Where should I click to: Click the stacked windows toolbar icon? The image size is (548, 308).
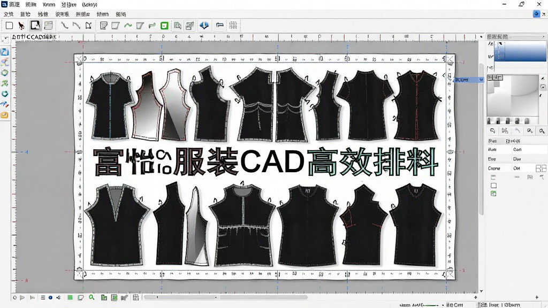pyautogui.click(x=190, y=26)
